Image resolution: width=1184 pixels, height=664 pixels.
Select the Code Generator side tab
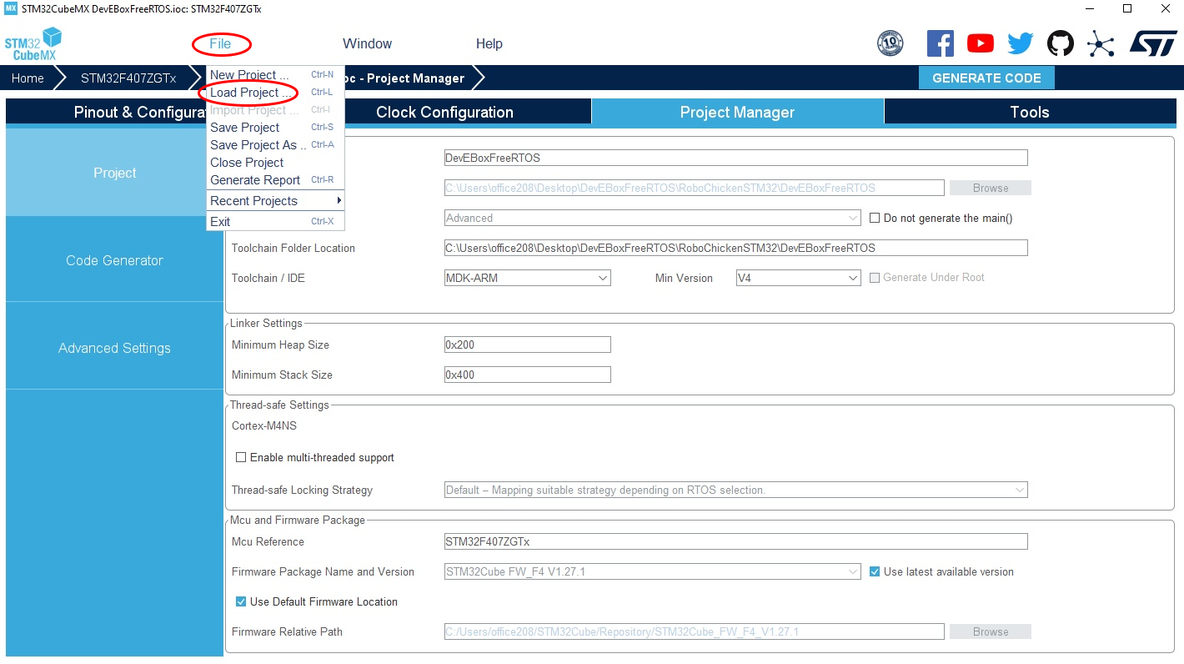point(114,260)
